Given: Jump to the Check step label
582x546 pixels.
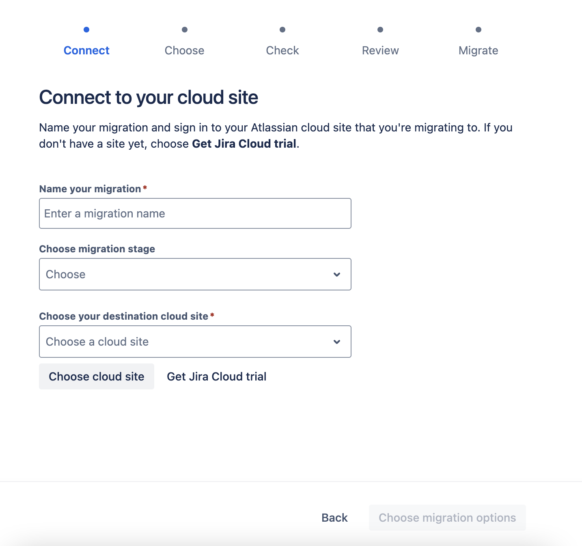Looking at the screenshot, I should pos(282,50).
